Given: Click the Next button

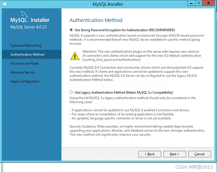Looking at the screenshot, I should tap(175, 154).
